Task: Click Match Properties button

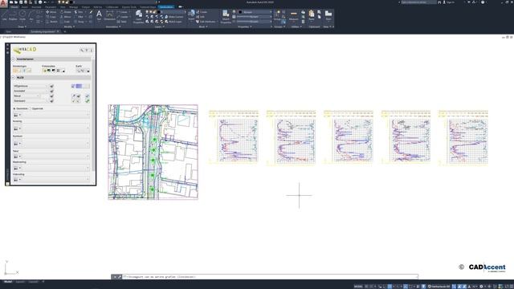Action: click(226, 17)
